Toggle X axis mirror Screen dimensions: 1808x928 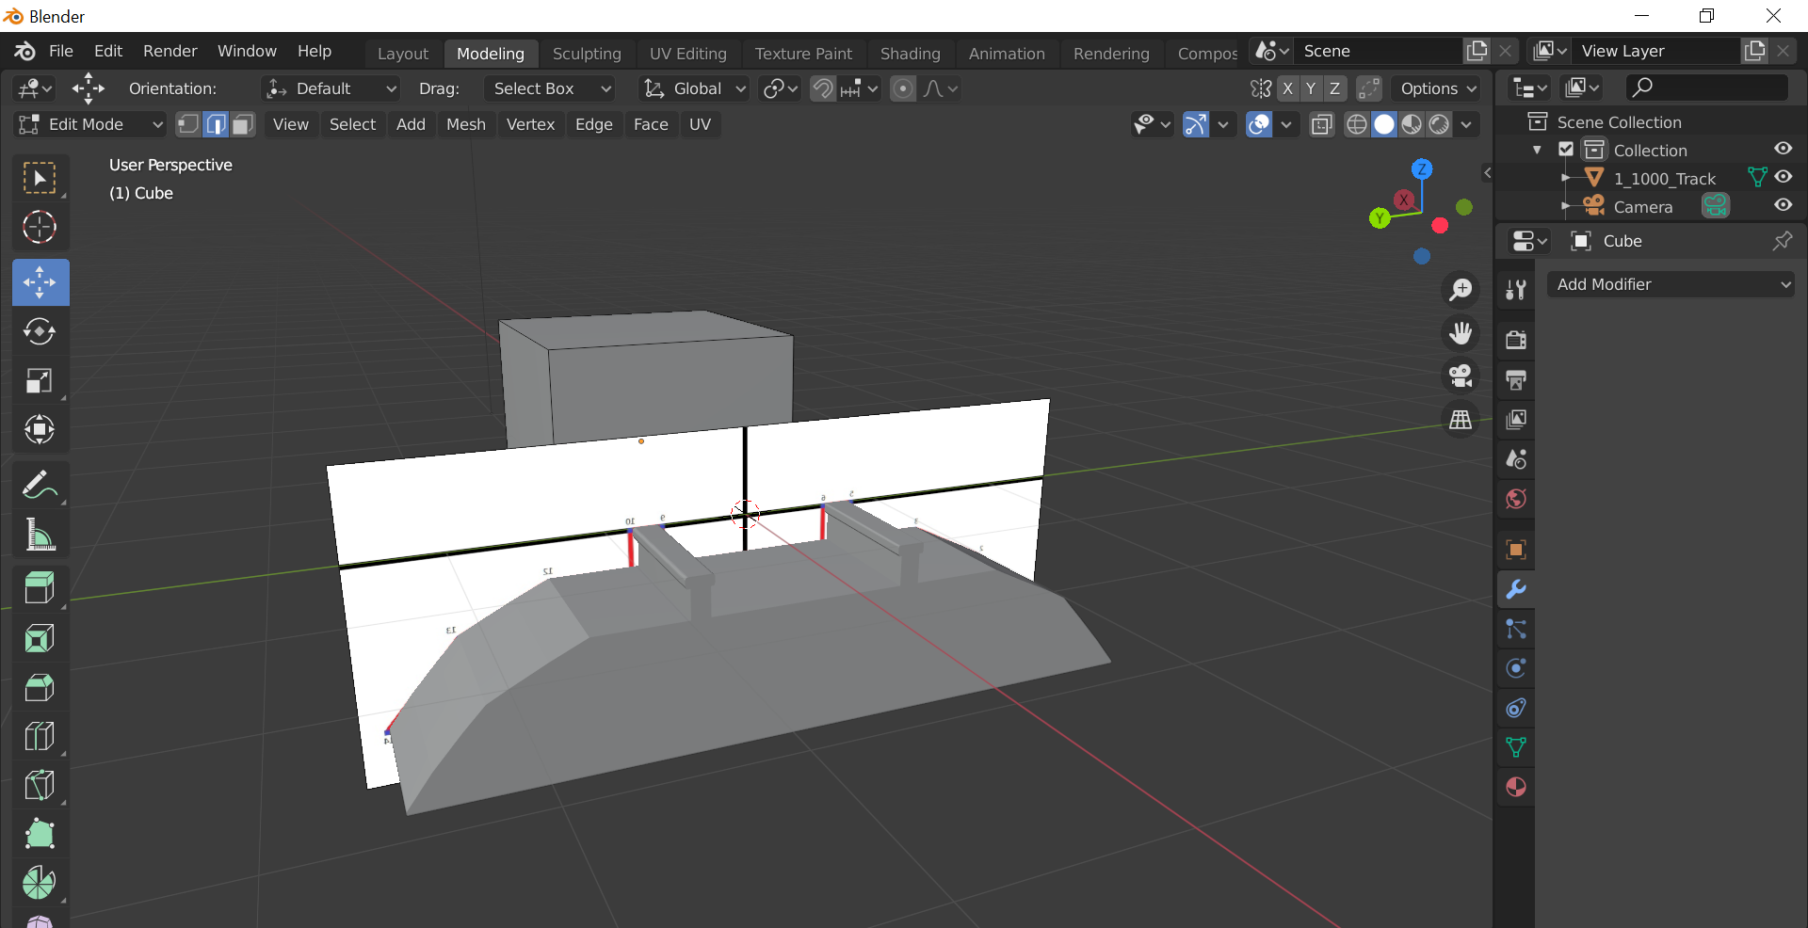coord(1287,88)
